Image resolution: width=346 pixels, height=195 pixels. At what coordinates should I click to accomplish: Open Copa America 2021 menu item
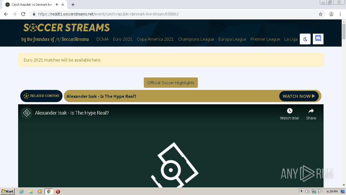pos(155,39)
